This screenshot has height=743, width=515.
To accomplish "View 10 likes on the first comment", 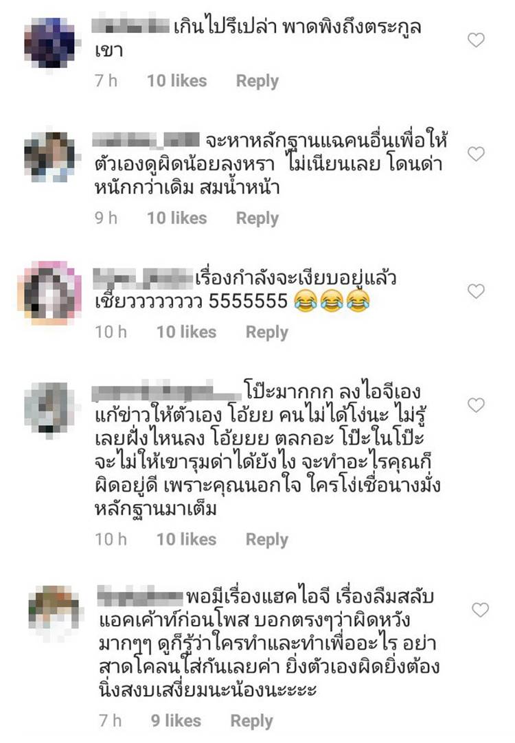I will [176, 81].
